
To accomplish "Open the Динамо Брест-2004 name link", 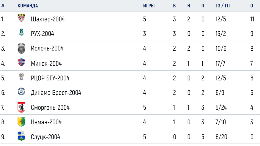I will point(56,93).
